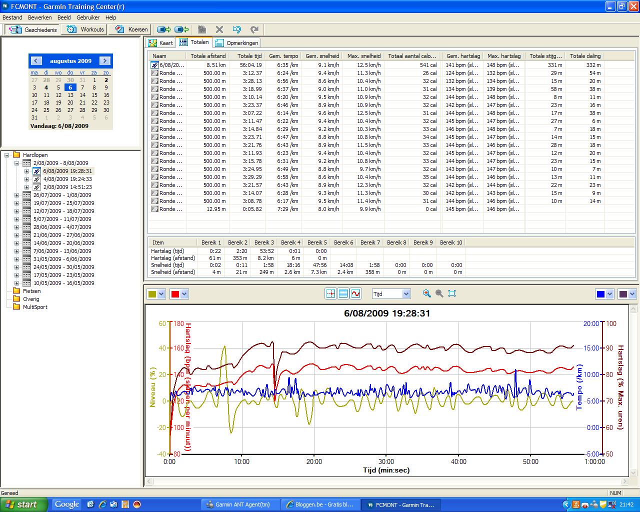Open dropdown arrow beside purple color swatch
640x512 pixels.
(x=632, y=294)
